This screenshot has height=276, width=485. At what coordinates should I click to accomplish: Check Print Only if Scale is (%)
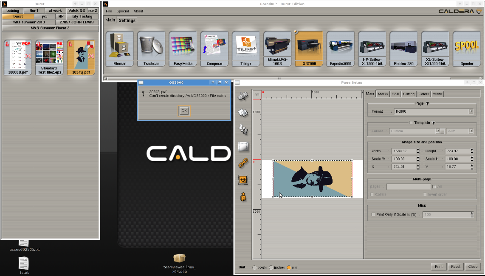(x=374, y=215)
